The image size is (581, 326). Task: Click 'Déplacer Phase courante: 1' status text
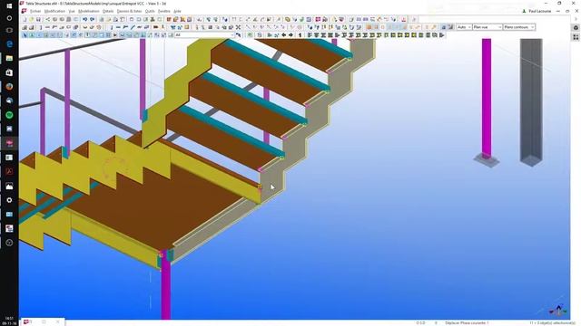pos(467,322)
